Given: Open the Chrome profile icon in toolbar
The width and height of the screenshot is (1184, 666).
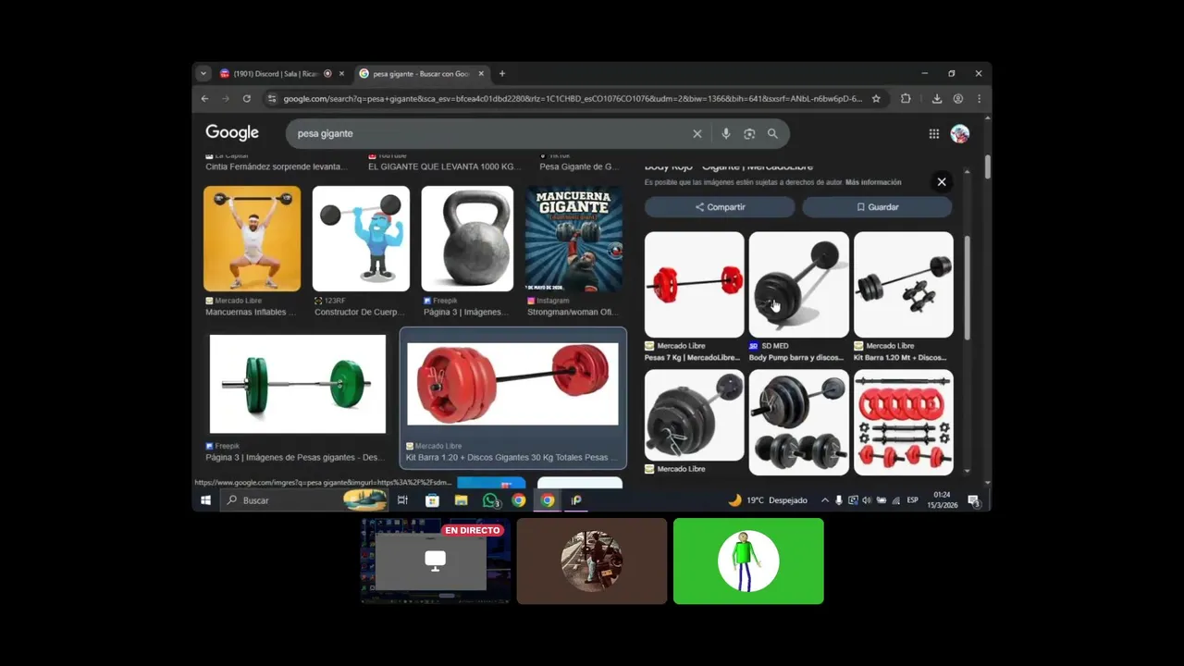Looking at the screenshot, I should 958,98.
